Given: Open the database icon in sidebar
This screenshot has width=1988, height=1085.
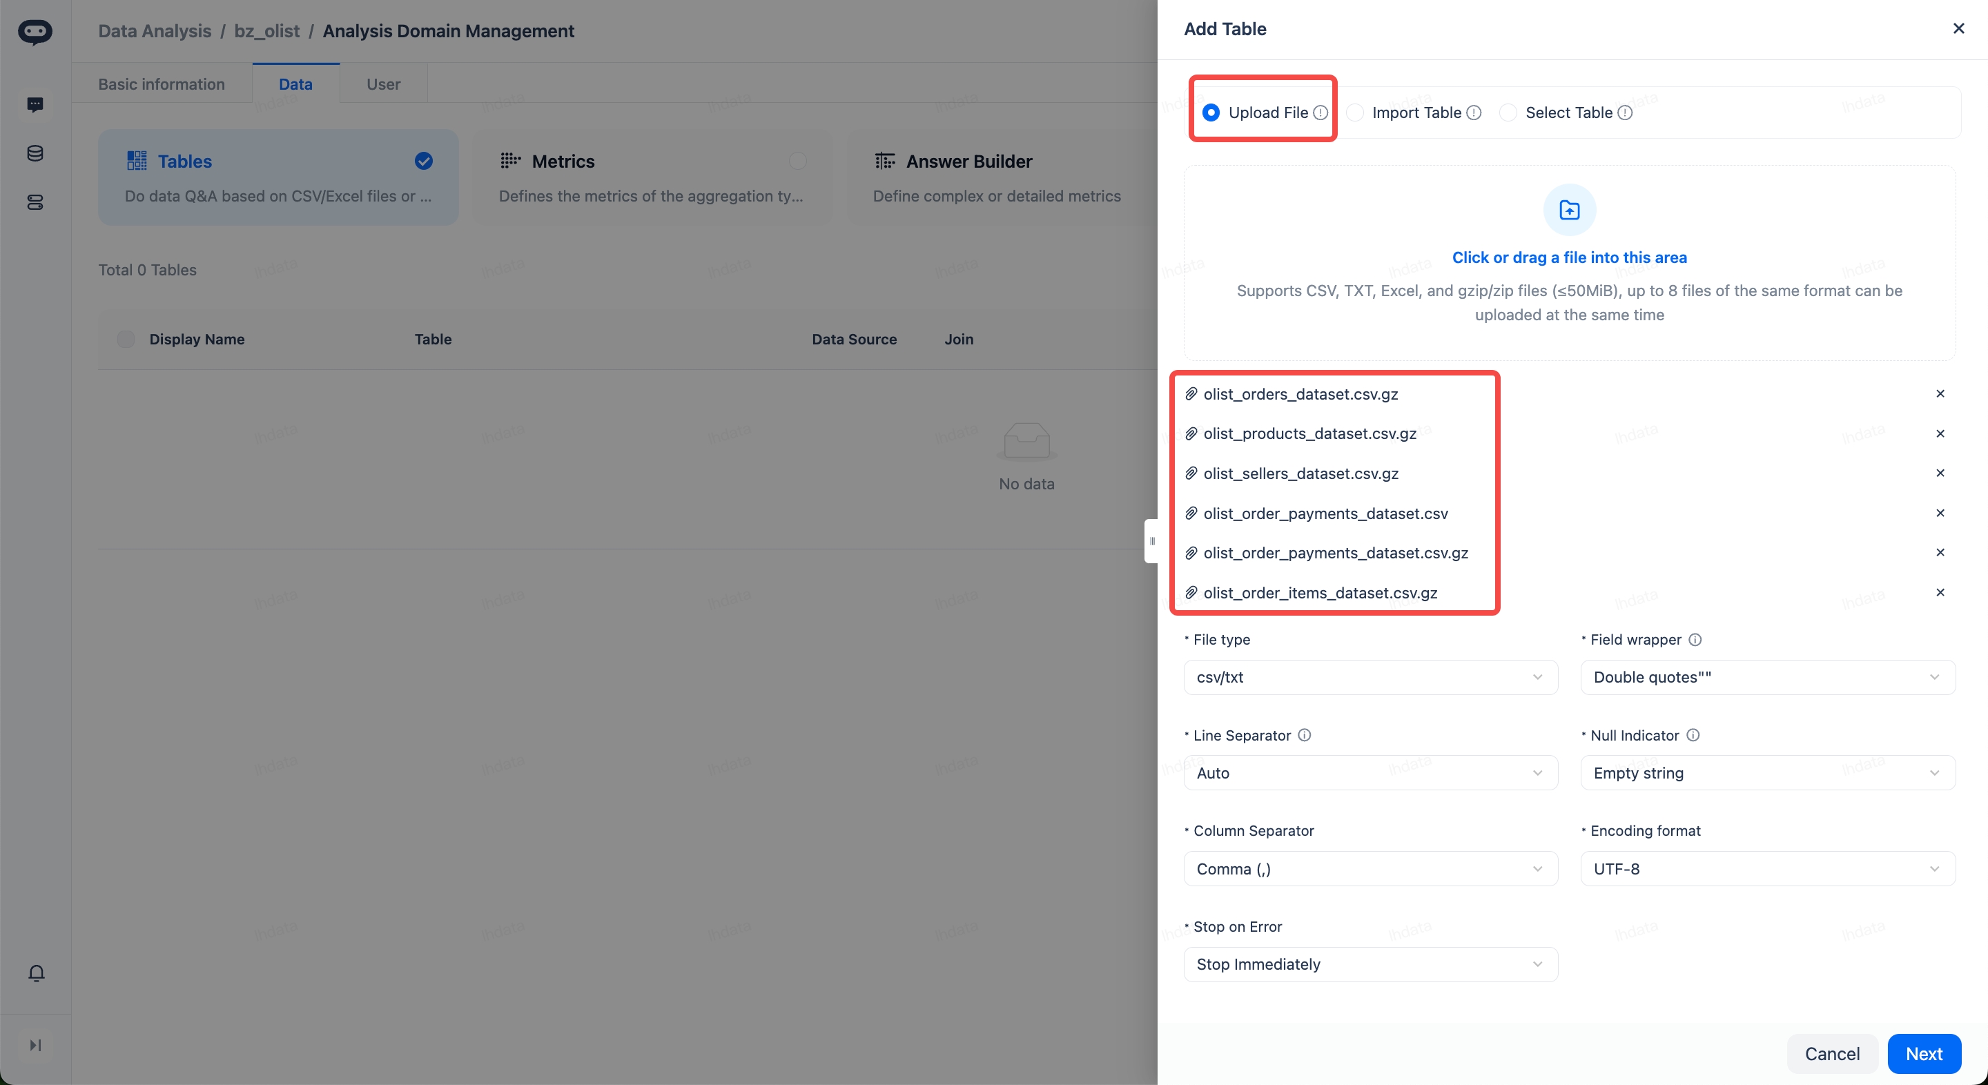Looking at the screenshot, I should (x=35, y=153).
